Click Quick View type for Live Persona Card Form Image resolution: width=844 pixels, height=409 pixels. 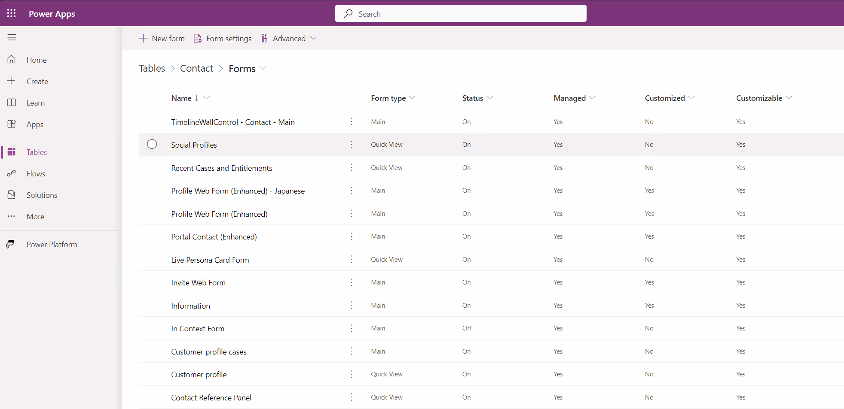387,260
